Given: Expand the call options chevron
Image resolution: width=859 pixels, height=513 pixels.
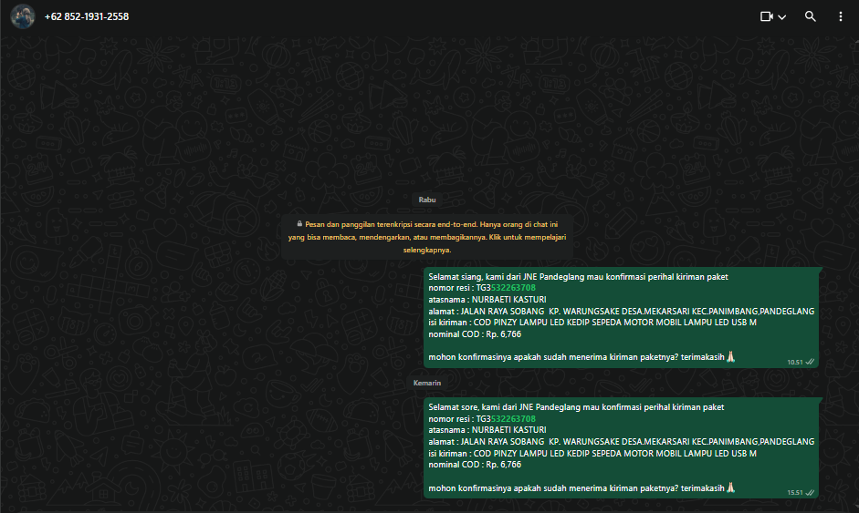Looking at the screenshot, I should click(x=781, y=17).
